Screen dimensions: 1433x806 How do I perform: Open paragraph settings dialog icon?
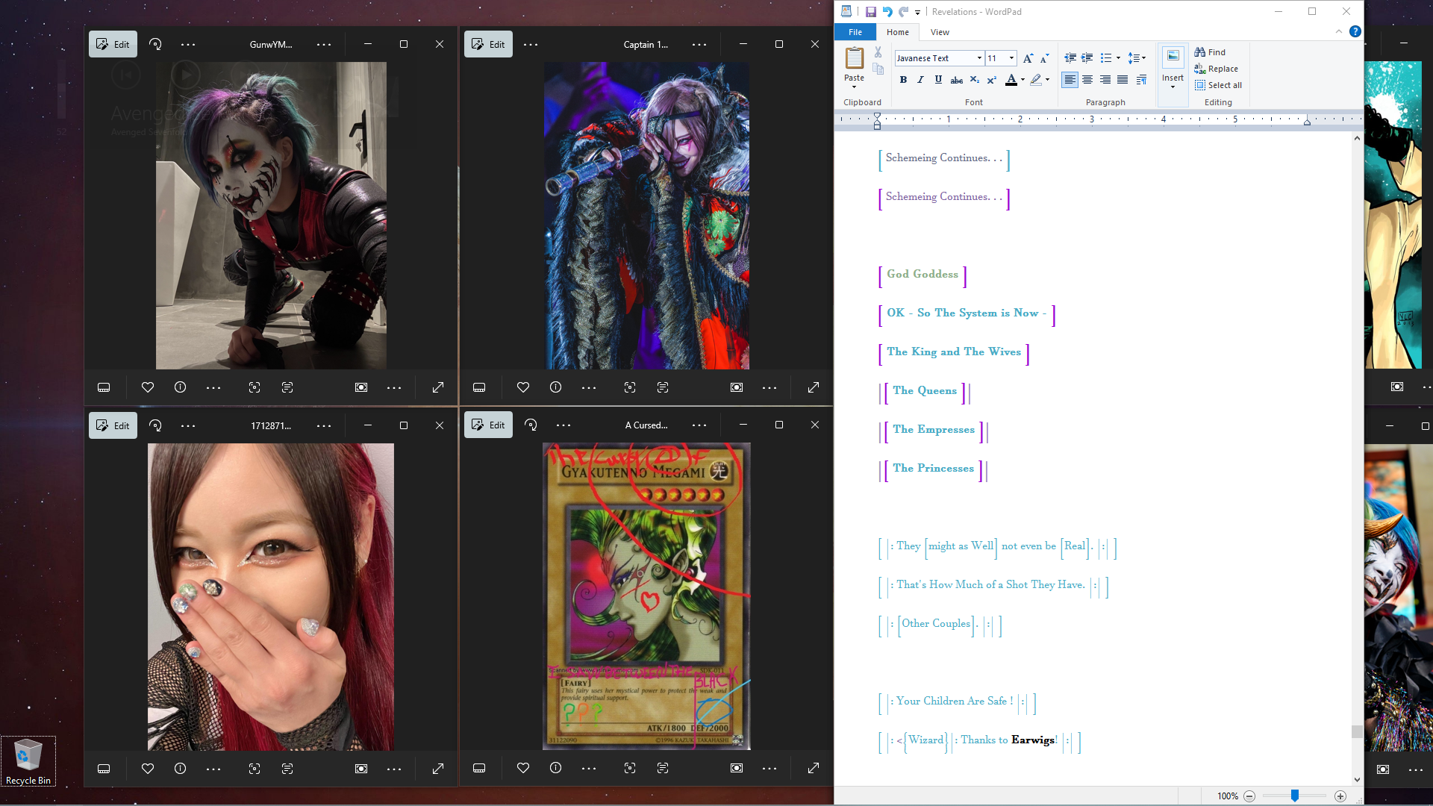[x=1141, y=80]
